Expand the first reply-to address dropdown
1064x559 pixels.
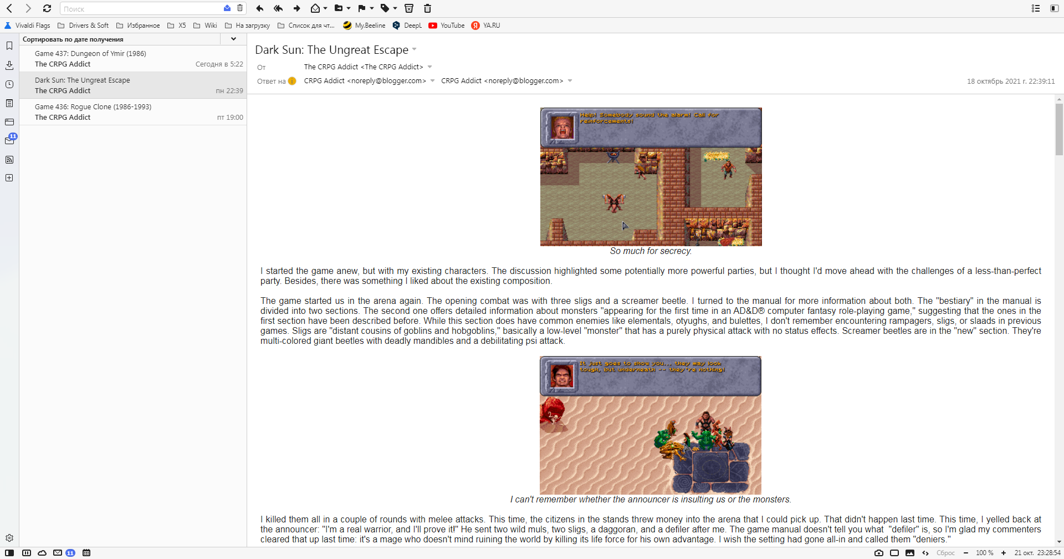433,81
